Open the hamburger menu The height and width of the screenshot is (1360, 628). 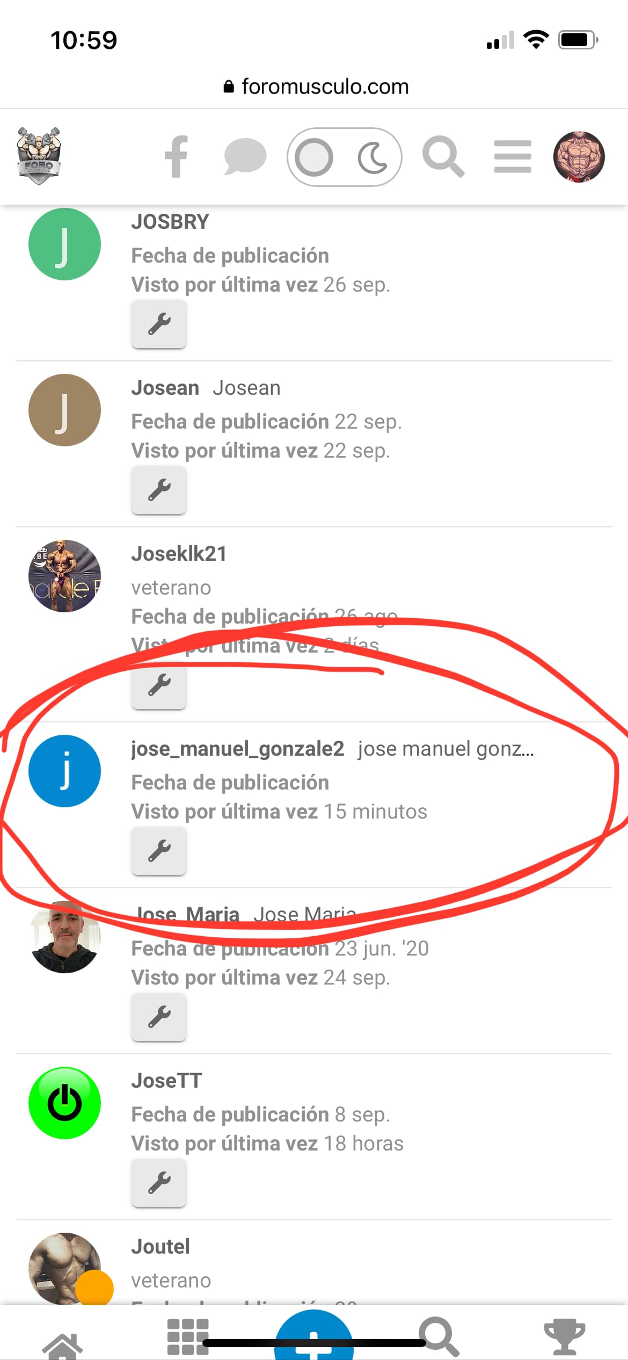[513, 156]
